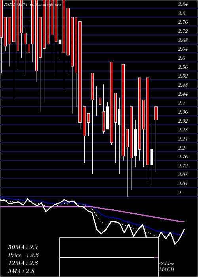Click the 2.24 price axis label
The height and width of the screenshot is (277, 198).
click(183, 139)
